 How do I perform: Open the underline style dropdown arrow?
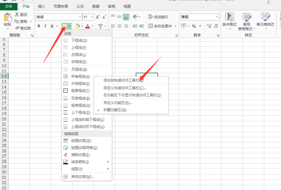point(57,26)
